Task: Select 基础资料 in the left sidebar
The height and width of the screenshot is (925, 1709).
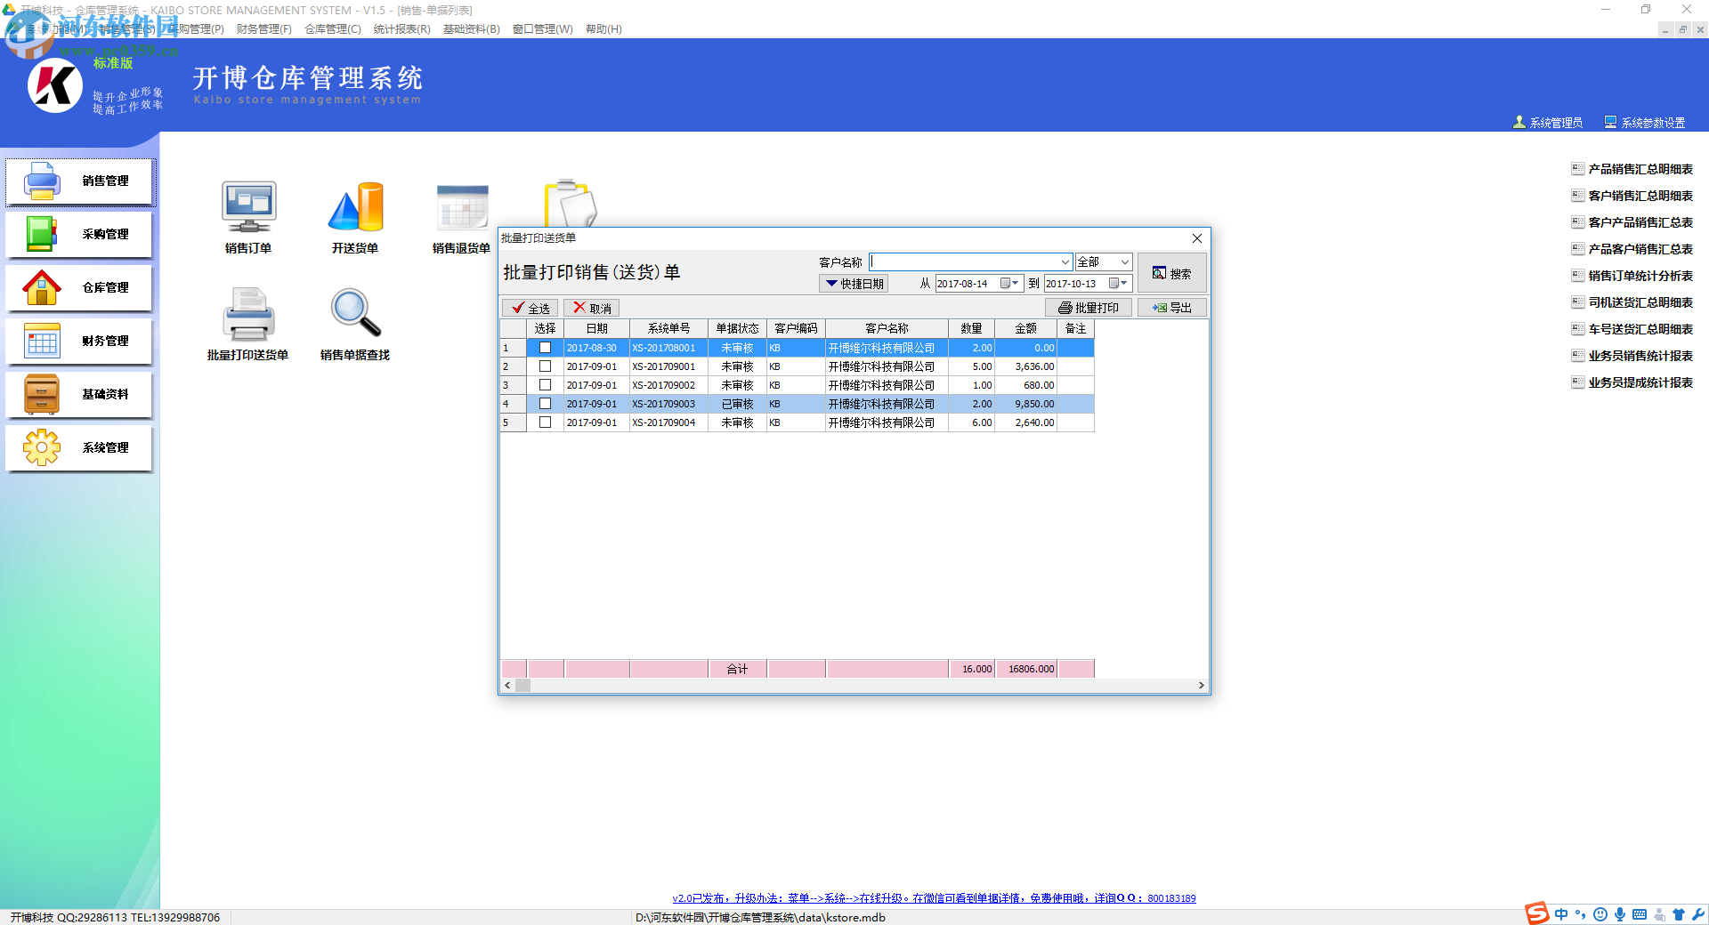Action: (x=80, y=395)
